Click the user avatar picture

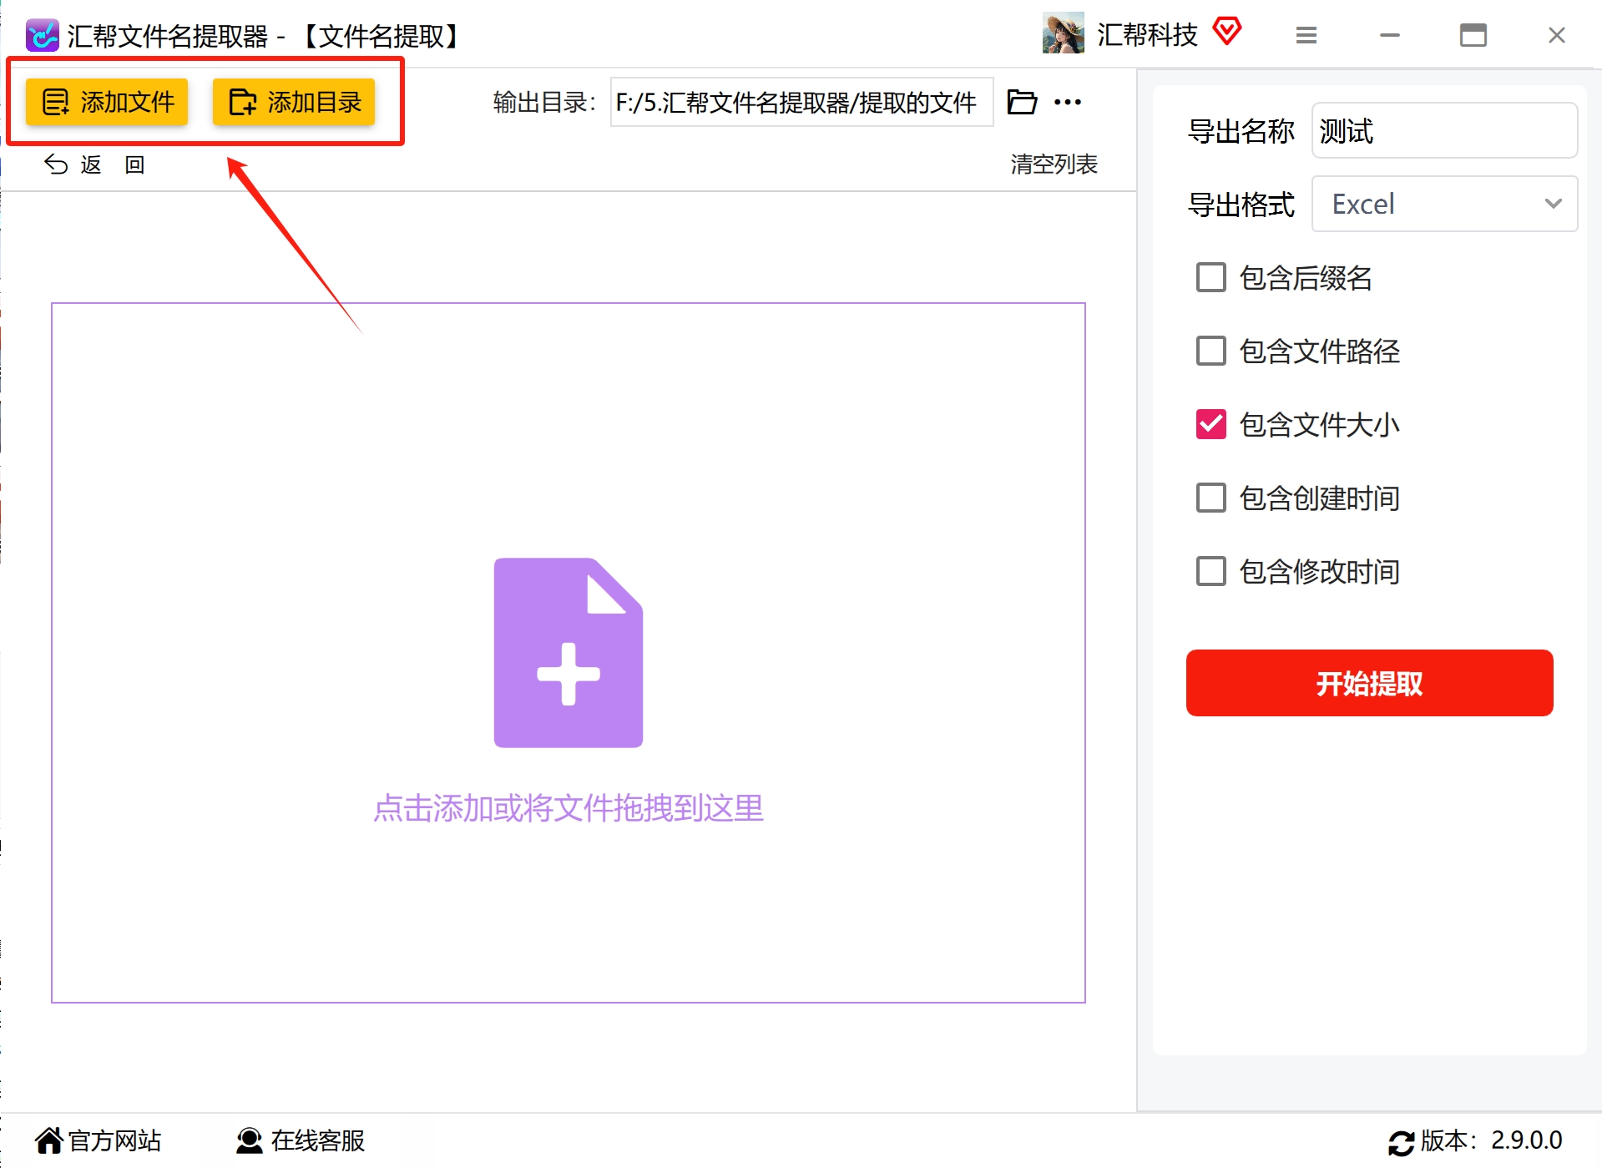(1063, 33)
